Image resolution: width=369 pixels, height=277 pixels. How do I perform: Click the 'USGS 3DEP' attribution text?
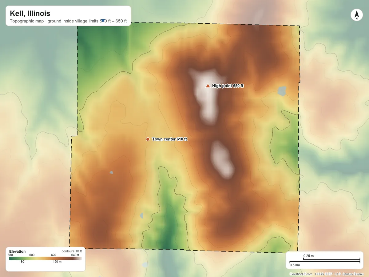[324, 274]
